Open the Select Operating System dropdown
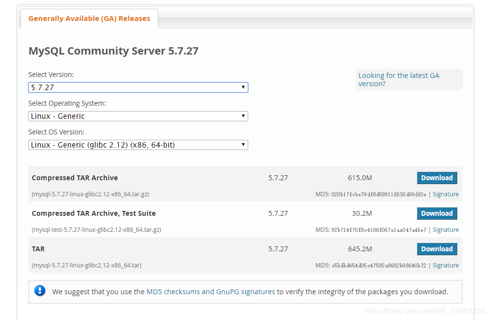The width and height of the screenshot is (490, 320). [138, 116]
